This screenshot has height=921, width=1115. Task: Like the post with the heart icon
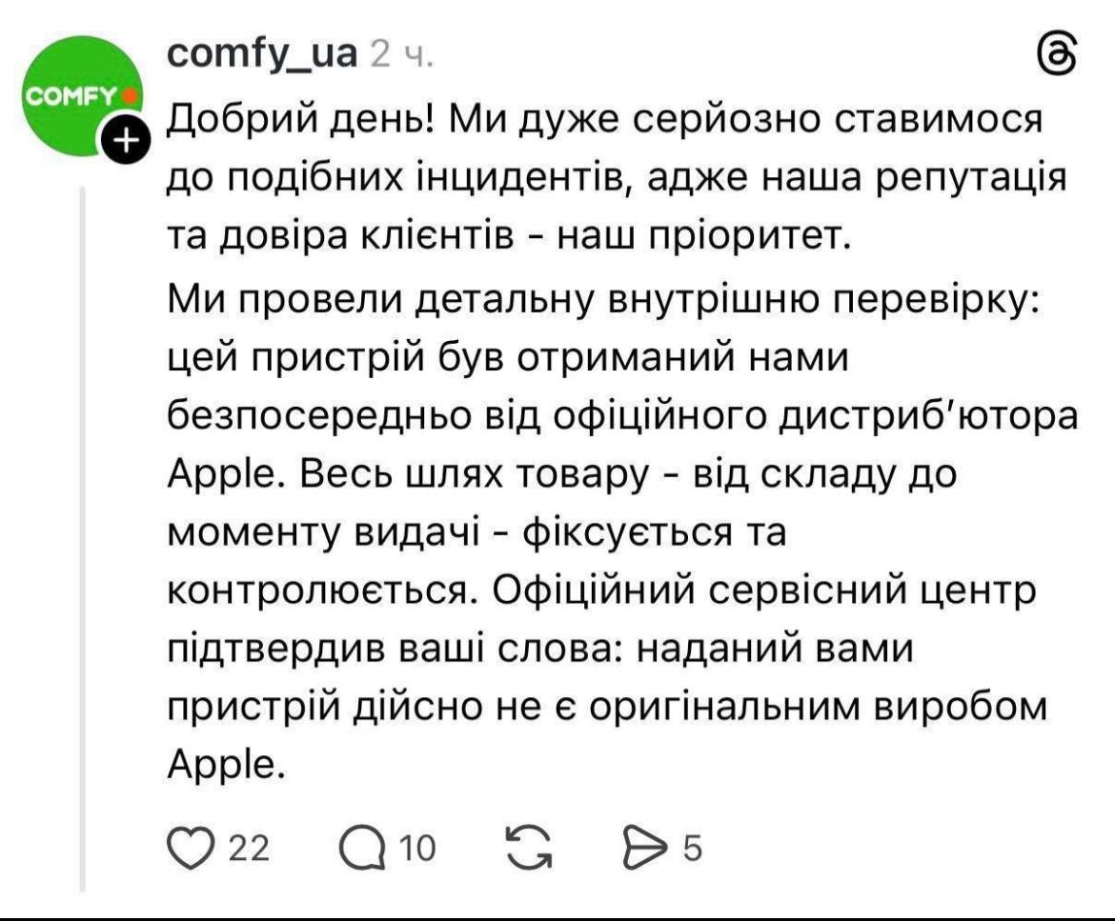click(191, 846)
